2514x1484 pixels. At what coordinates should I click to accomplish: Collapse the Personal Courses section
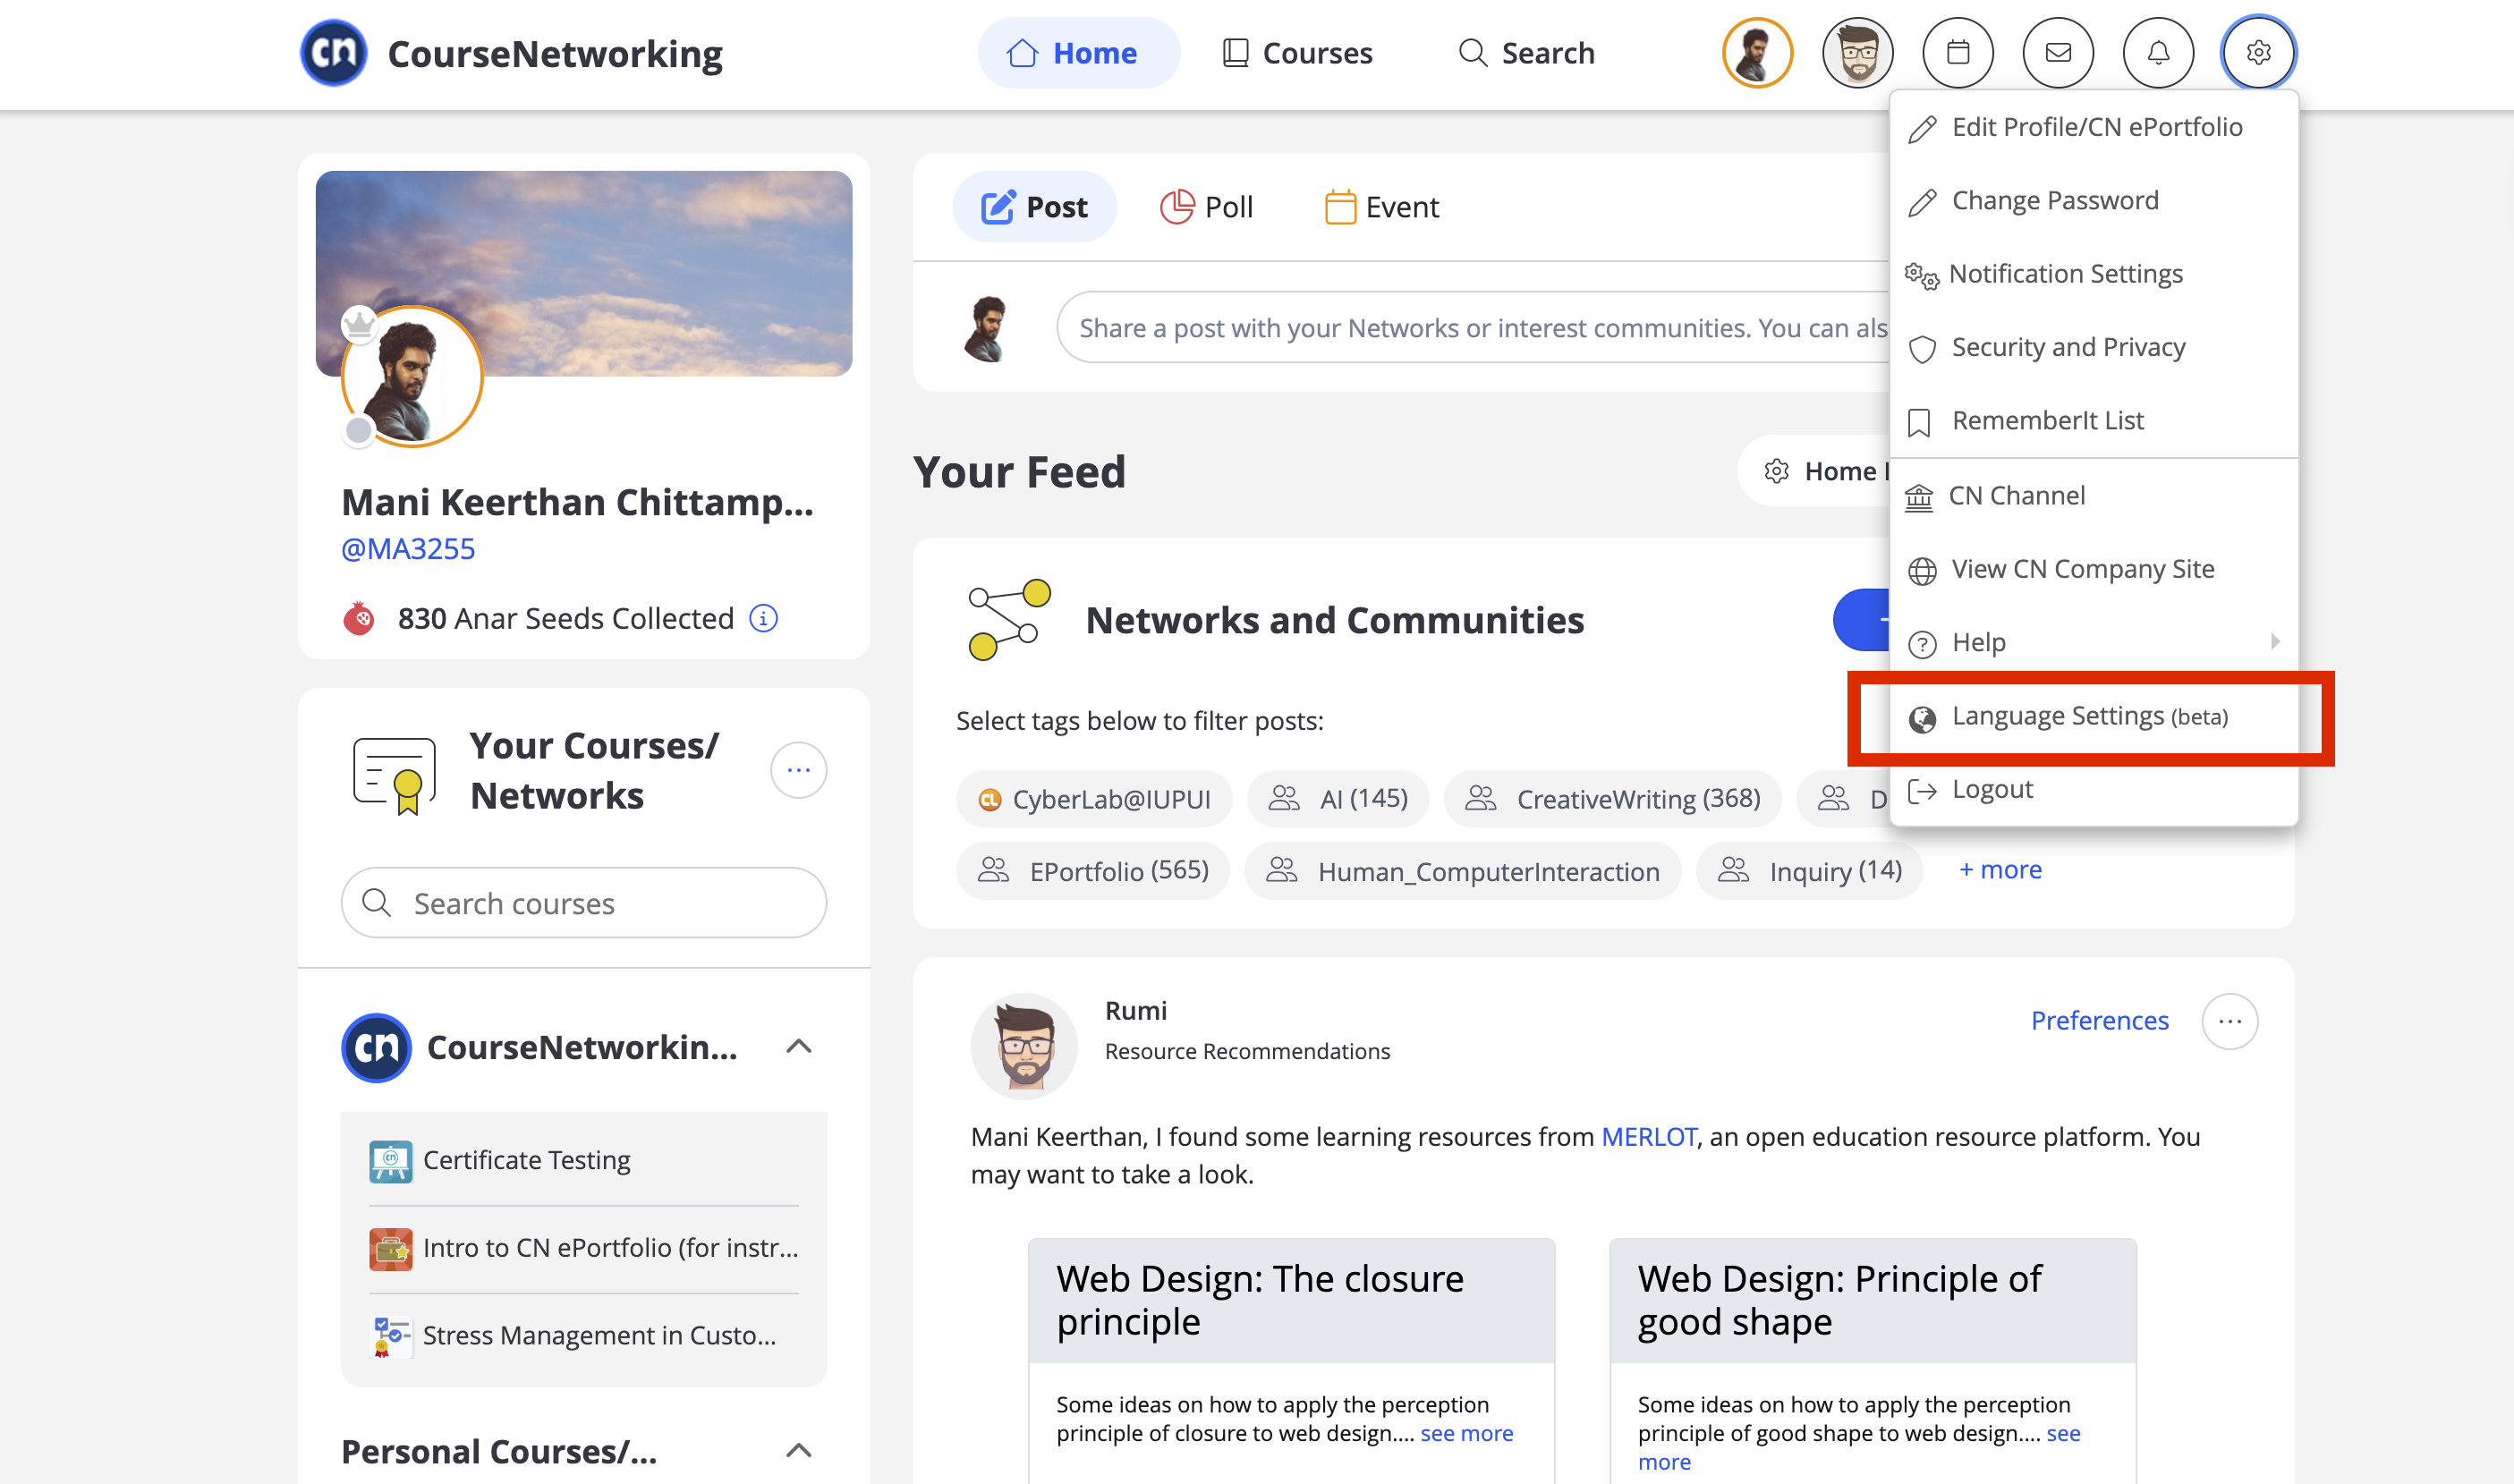798,1451
